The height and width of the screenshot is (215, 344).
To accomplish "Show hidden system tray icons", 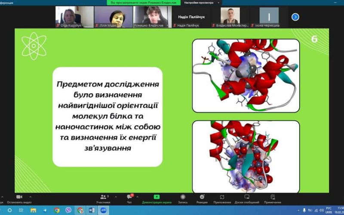I will [x=298, y=210].
